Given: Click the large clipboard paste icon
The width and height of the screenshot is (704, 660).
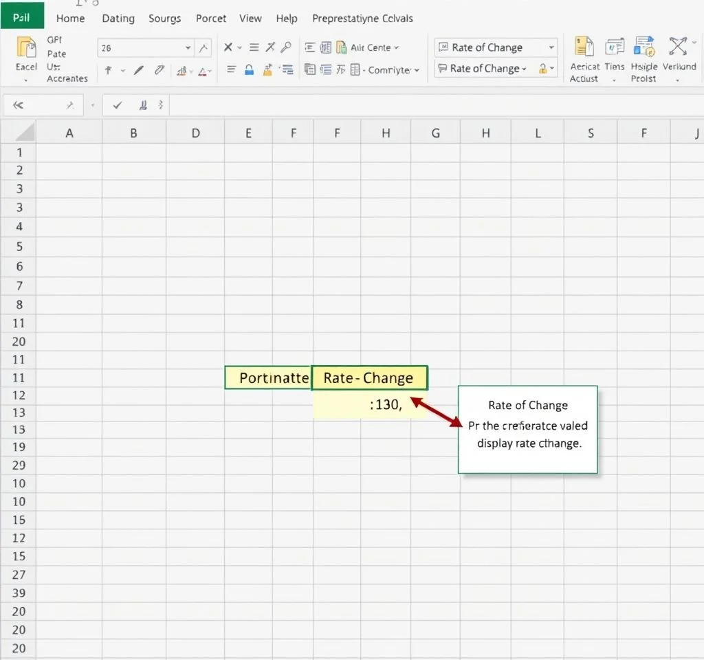Looking at the screenshot, I should (26, 47).
